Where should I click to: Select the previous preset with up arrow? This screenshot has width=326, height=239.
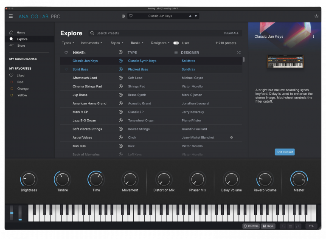click(x=190, y=16)
